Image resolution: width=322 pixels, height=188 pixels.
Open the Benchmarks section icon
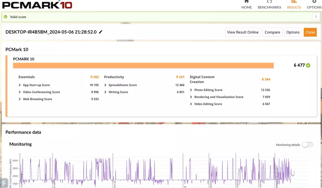pos(269,2)
